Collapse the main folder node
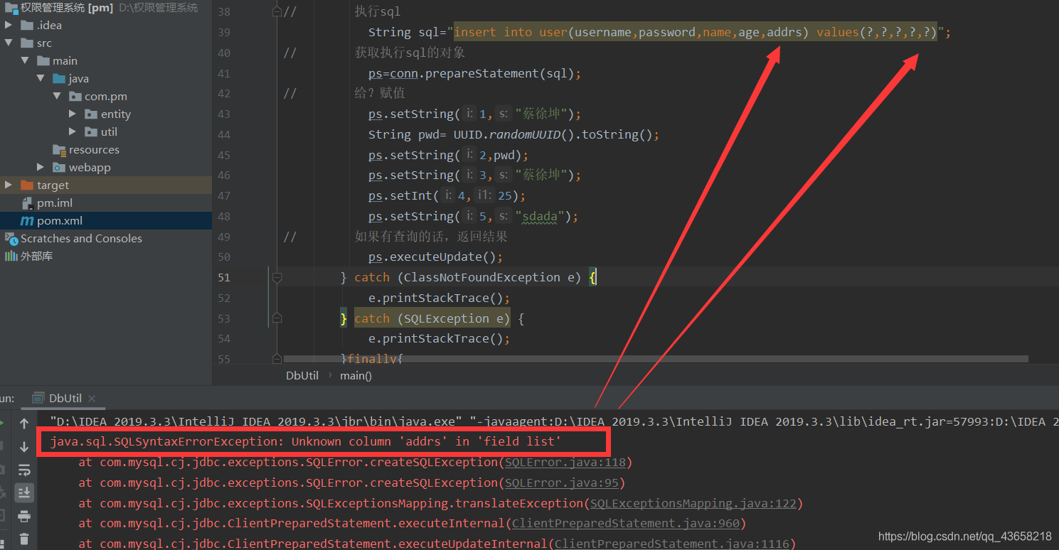Image resolution: width=1059 pixels, height=550 pixels. [25, 61]
